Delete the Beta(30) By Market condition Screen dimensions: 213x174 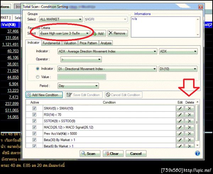189,140
